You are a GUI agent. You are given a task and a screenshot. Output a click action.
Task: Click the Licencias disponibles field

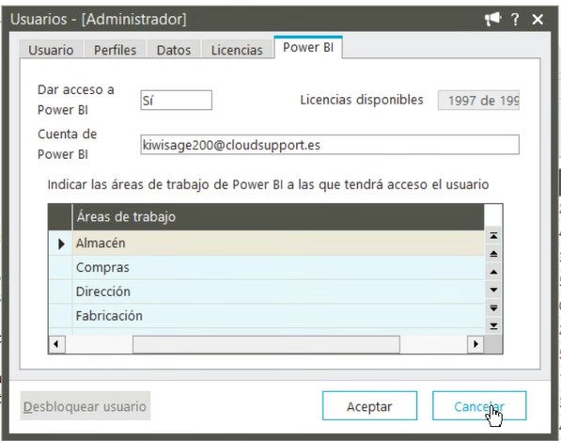point(478,101)
